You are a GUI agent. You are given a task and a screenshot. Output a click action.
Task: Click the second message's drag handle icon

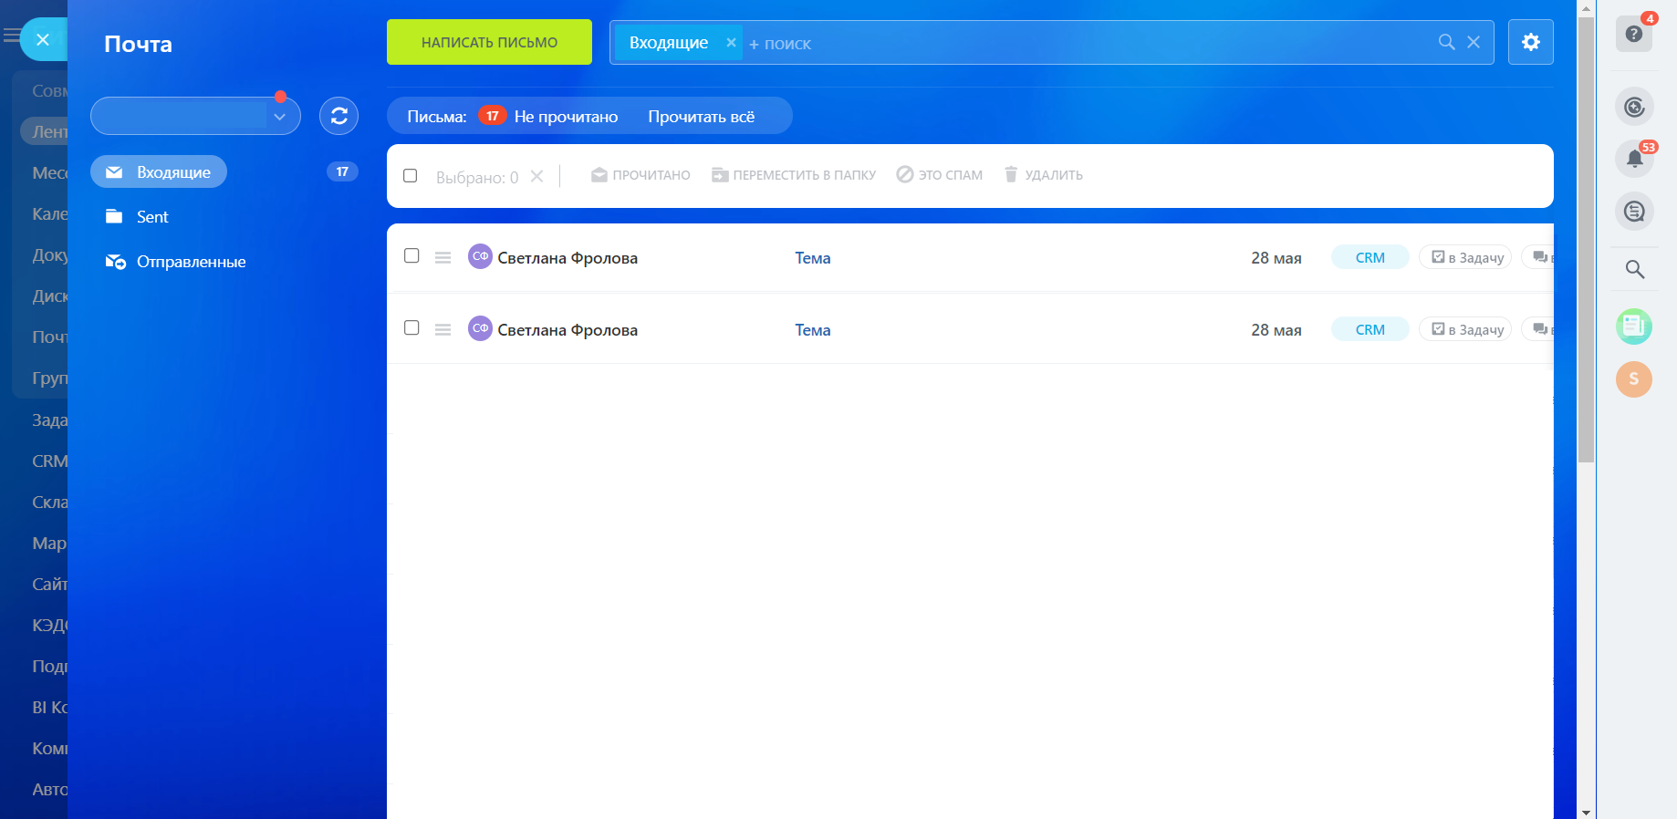[x=443, y=330]
